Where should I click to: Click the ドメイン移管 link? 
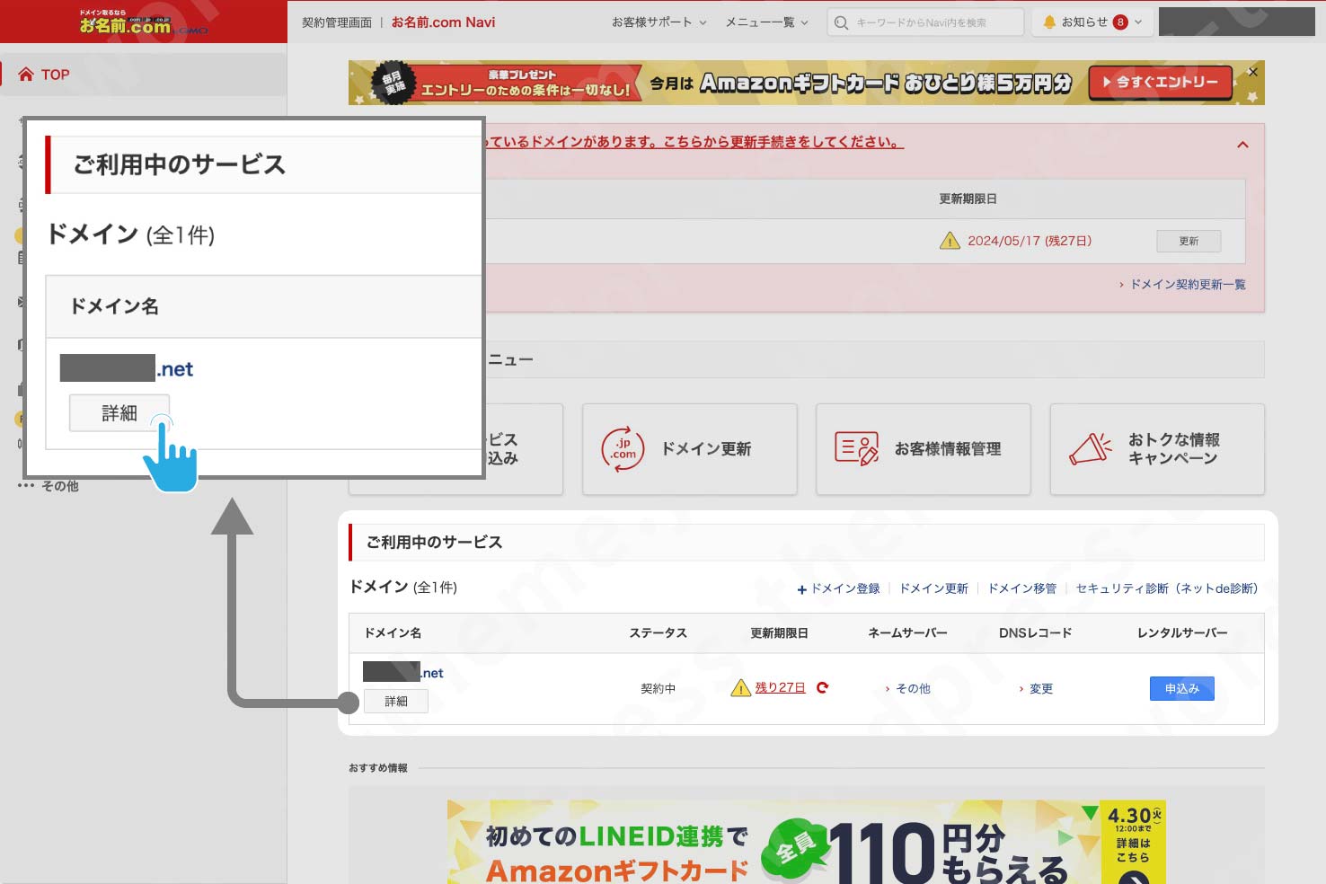[1021, 589]
